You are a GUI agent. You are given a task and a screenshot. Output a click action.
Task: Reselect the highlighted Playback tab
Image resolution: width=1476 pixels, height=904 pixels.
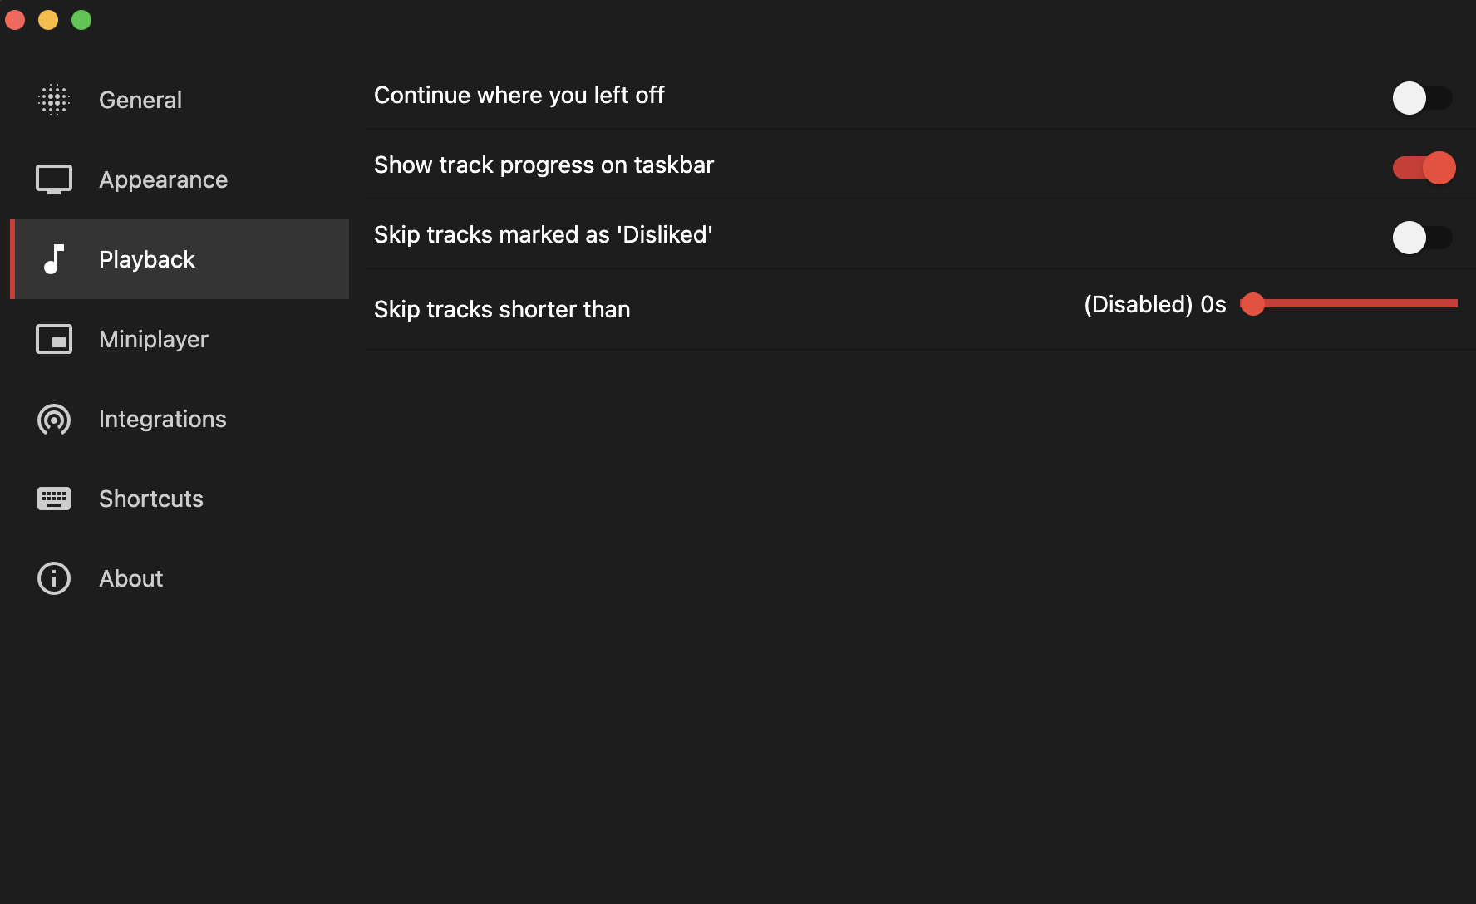coord(146,259)
